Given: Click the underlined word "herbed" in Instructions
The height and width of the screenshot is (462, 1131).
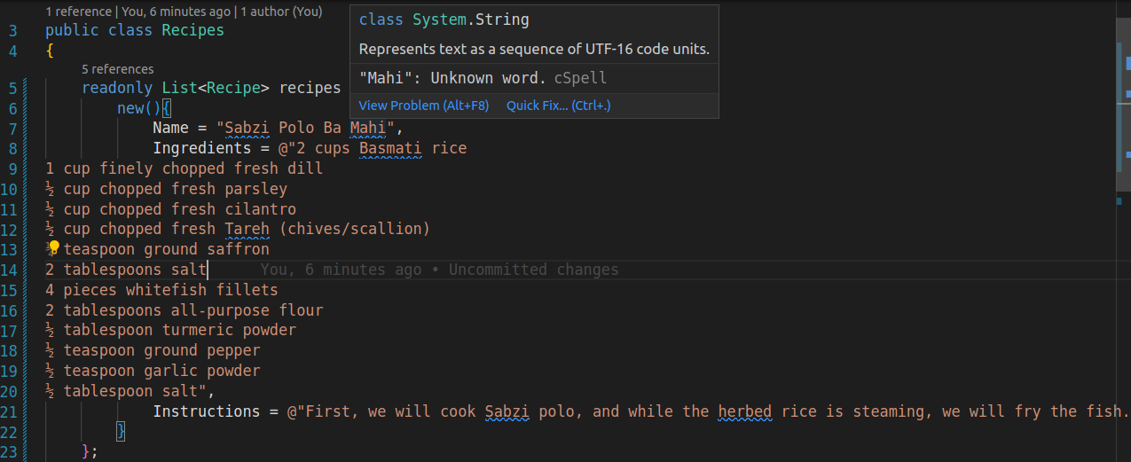Looking at the screenshot, I should (745, 411).
